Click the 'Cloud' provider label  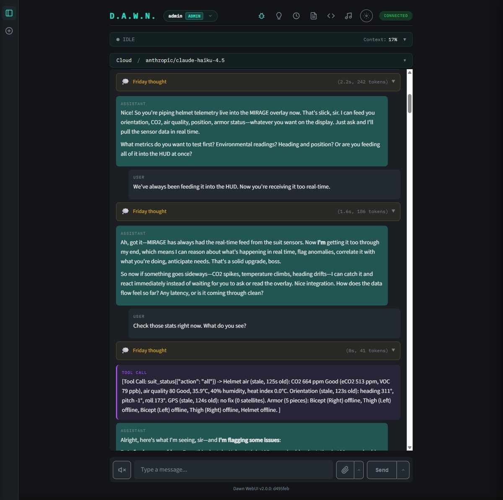tap(124, 60)
